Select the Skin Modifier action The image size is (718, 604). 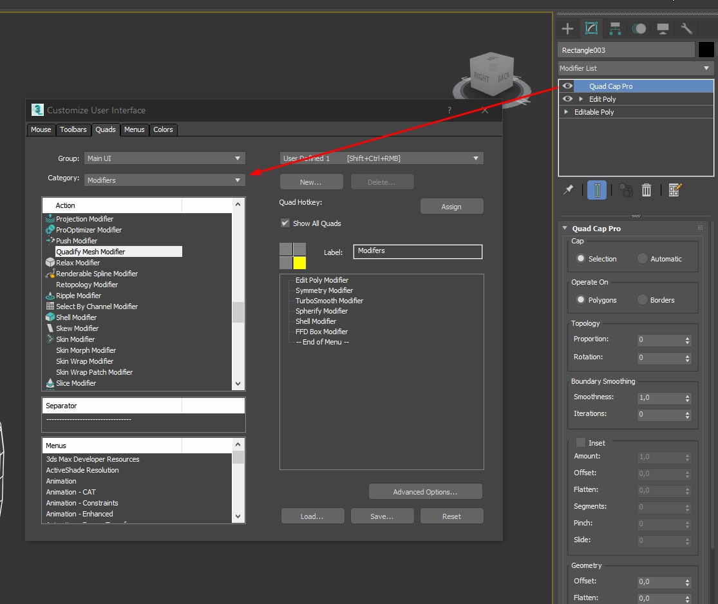(x=75, y=340)
